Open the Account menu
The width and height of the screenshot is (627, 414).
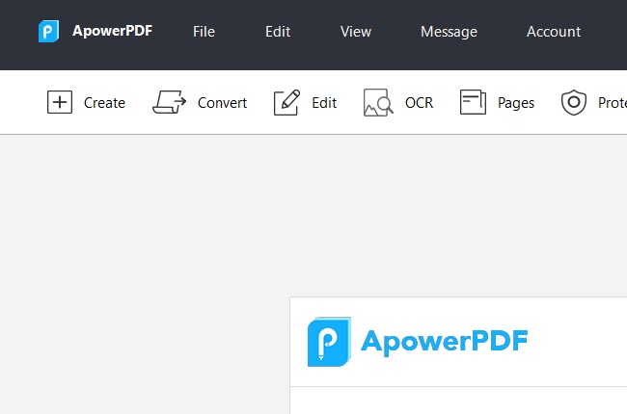pyautogui.click(x=554, y=32)
